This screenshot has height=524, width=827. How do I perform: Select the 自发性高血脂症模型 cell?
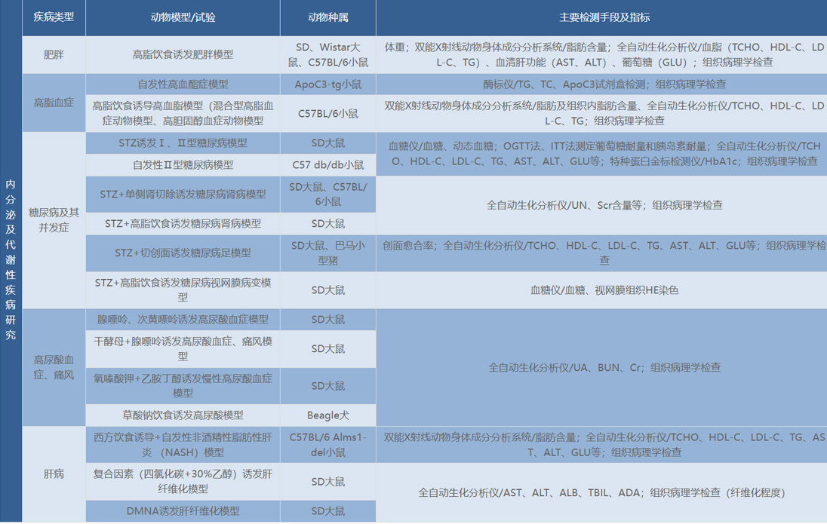tap(183, 84)
